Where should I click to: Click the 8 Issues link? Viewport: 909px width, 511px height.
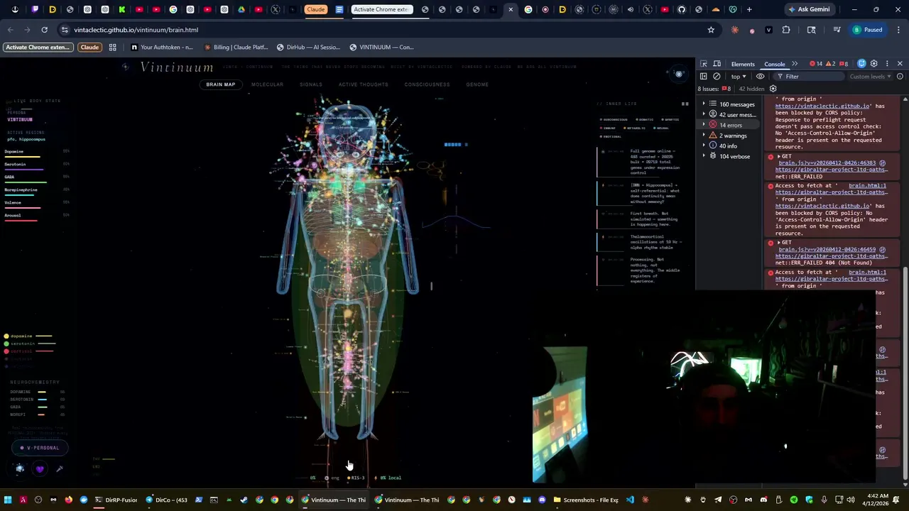pos(714,89)
